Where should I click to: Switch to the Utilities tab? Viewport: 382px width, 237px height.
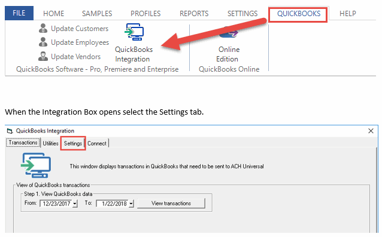click(x=50, y=143)
